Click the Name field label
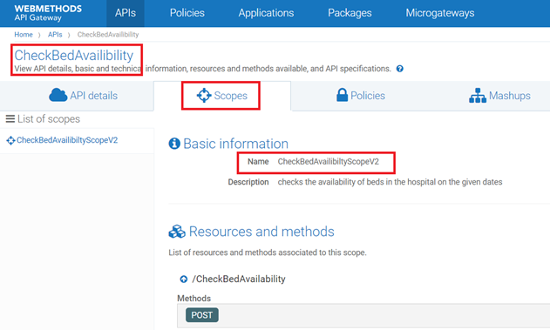This screenshot has width=550, height=330. click(258, 161)
